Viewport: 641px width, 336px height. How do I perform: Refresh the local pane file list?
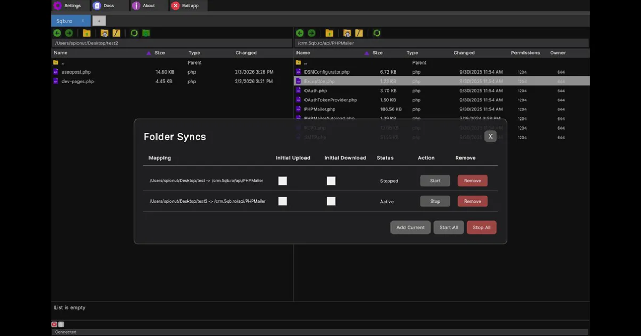tap(134, 33)
